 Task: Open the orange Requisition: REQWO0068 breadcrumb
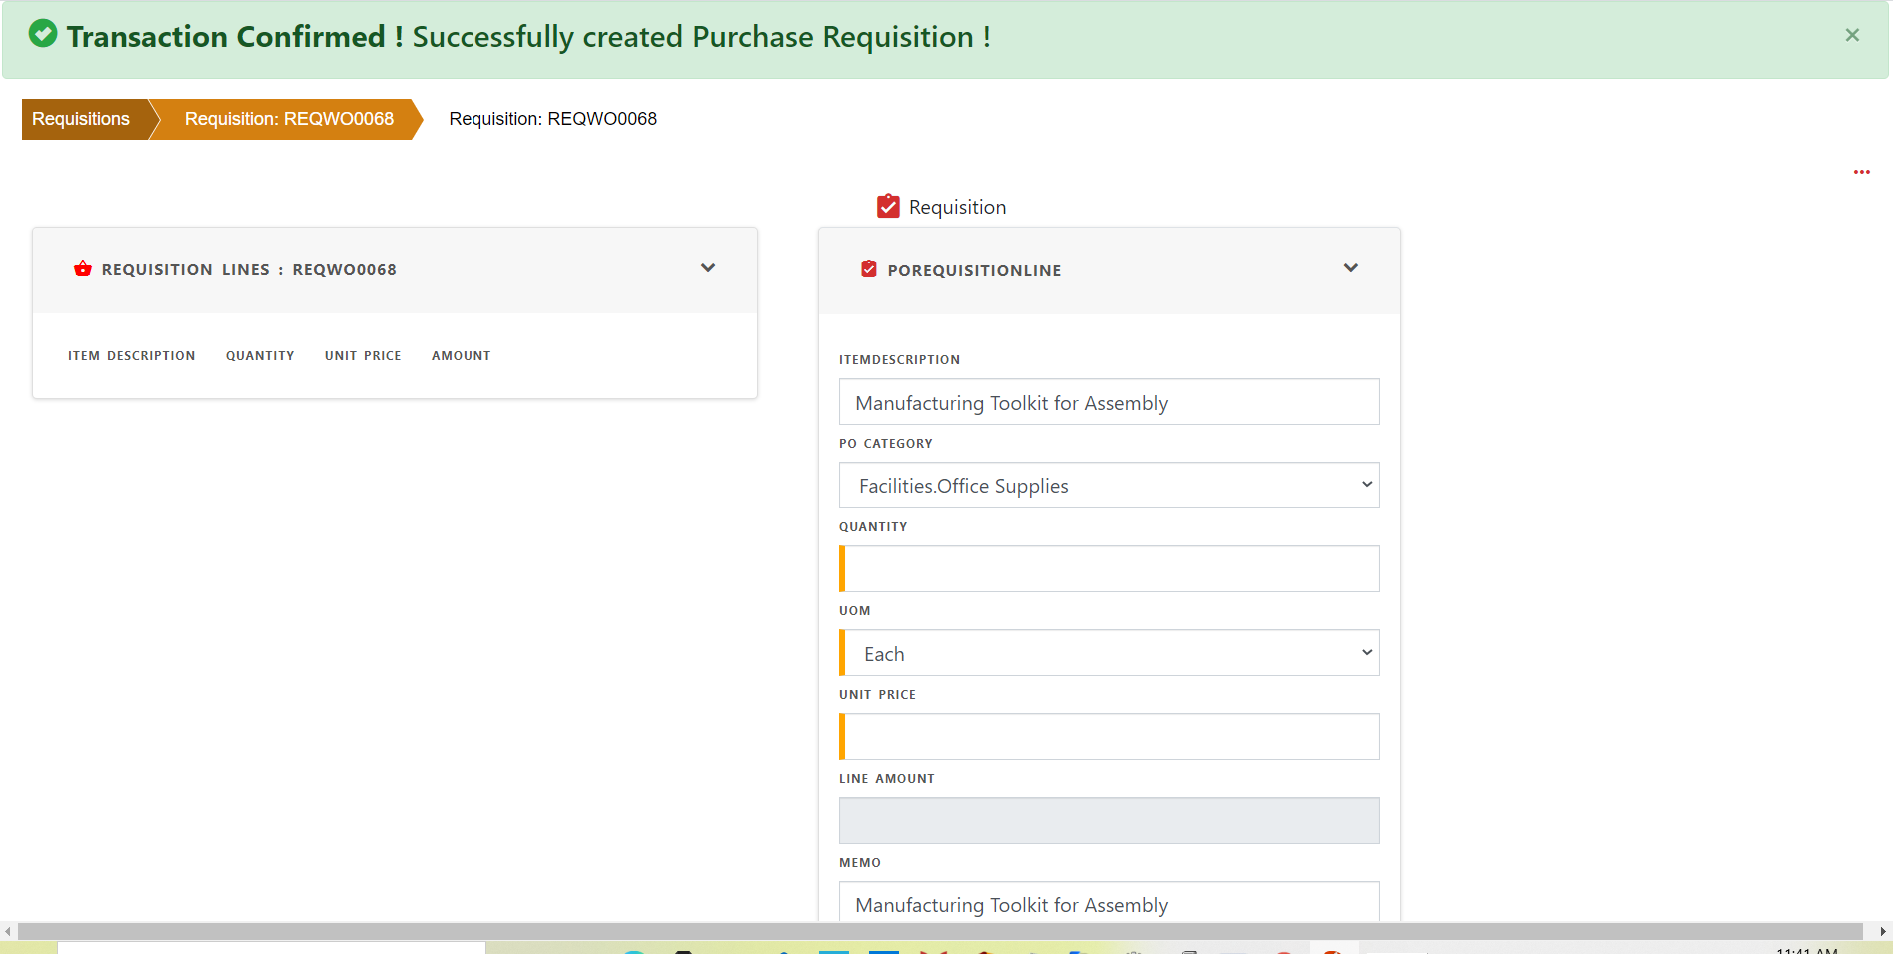click(x=289, y=119)
